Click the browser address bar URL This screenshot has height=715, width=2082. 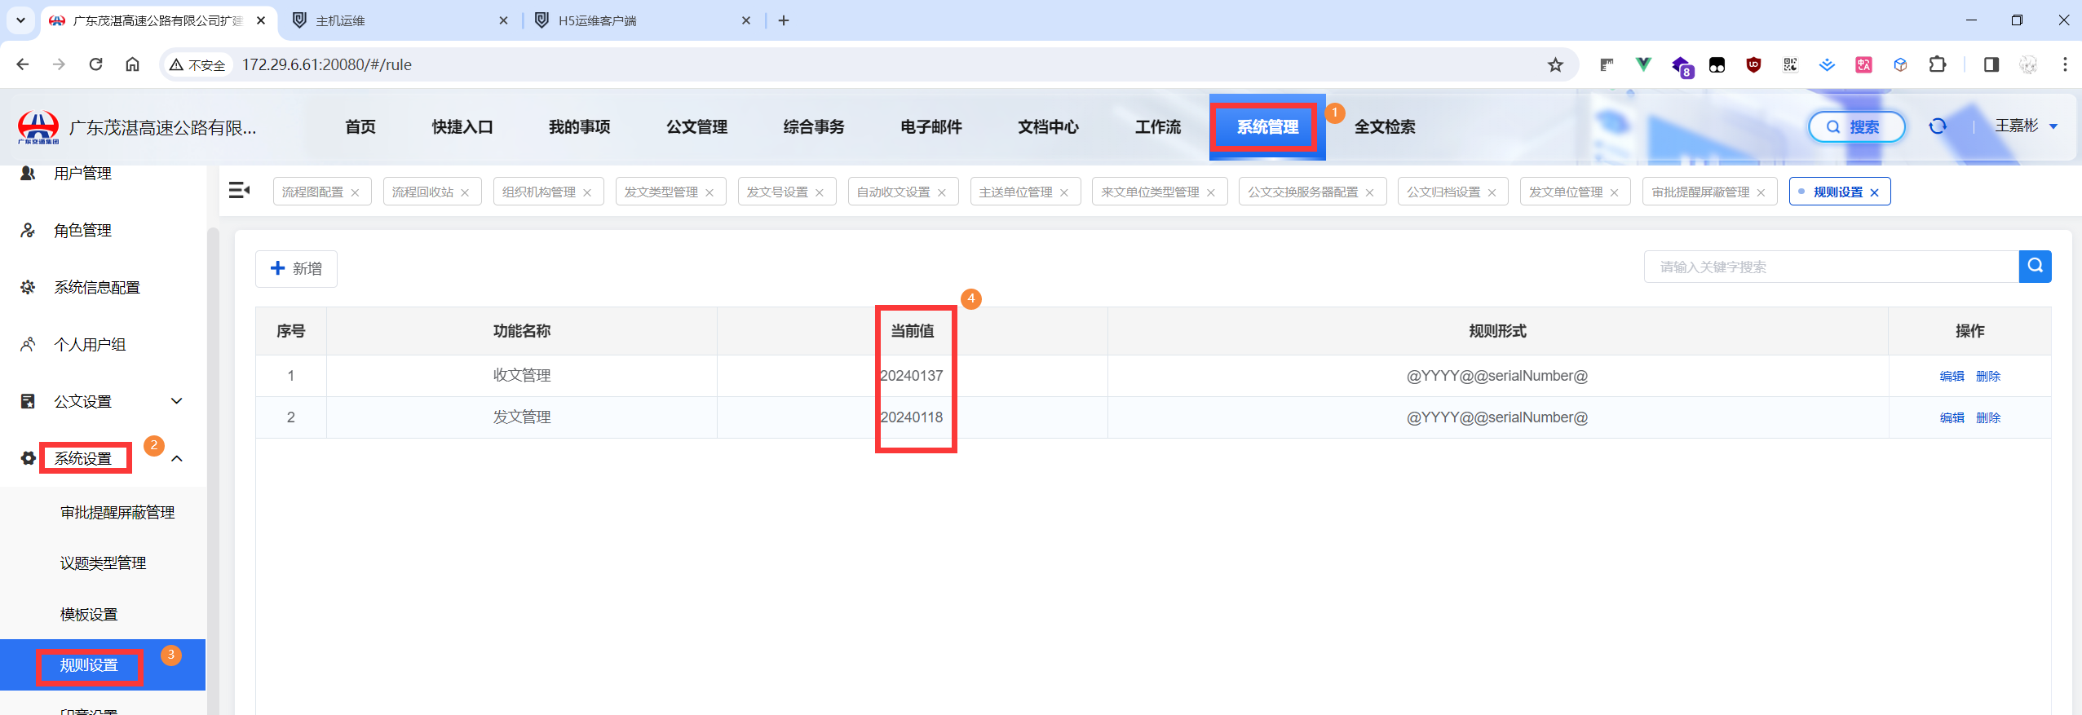tap(327, 64)
